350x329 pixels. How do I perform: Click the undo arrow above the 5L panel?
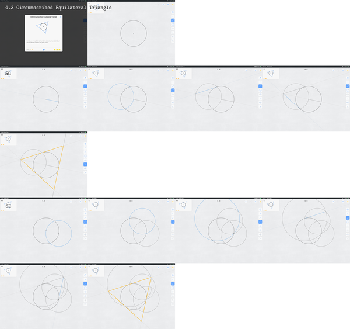click(x=71, y=70)
